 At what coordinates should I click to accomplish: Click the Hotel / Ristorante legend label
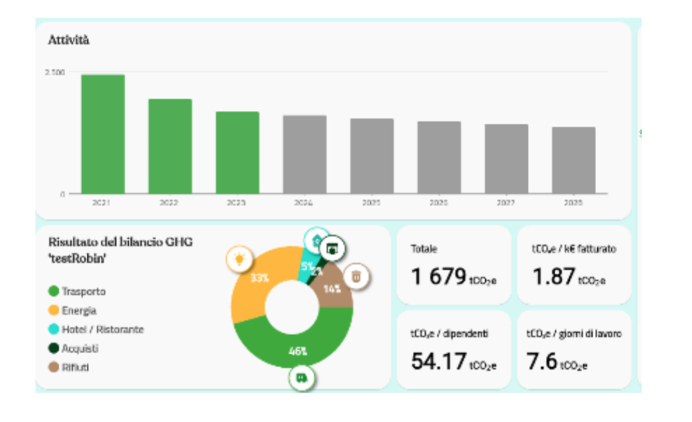[x=103, y=329]
